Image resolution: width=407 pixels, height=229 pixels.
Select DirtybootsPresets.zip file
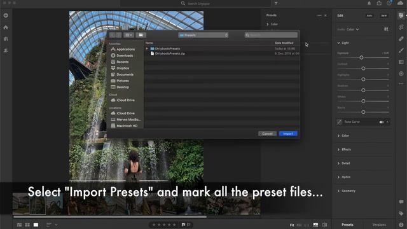point(170,53)
